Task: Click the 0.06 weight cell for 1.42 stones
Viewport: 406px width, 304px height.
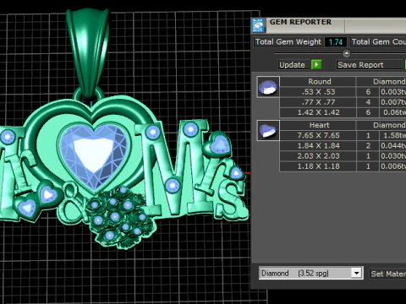Action: (392, 112)
